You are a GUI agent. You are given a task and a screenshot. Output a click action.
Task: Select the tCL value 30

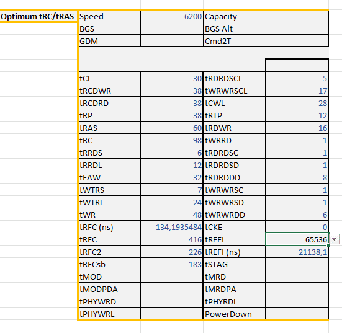coord(172,78)
